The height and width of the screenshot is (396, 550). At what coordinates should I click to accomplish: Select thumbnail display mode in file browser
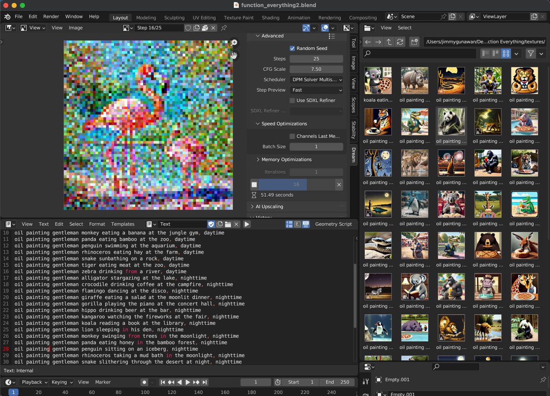pyautogui.click(x=506, y=54)
